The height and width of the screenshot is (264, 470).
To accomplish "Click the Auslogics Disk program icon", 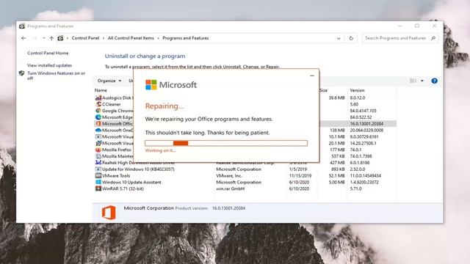I will 98,98.
